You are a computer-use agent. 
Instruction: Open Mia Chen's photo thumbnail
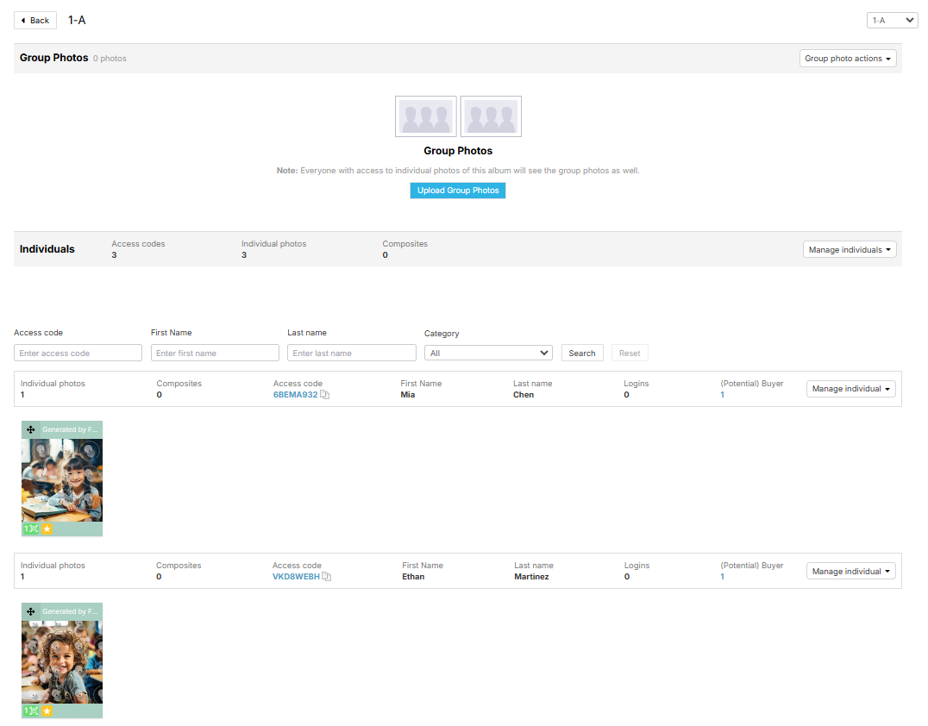click(62, 480)
